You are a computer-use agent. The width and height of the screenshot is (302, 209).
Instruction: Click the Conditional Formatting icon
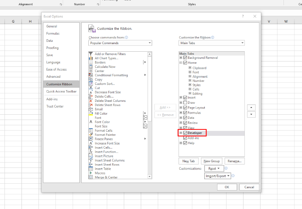click(91, 75)
